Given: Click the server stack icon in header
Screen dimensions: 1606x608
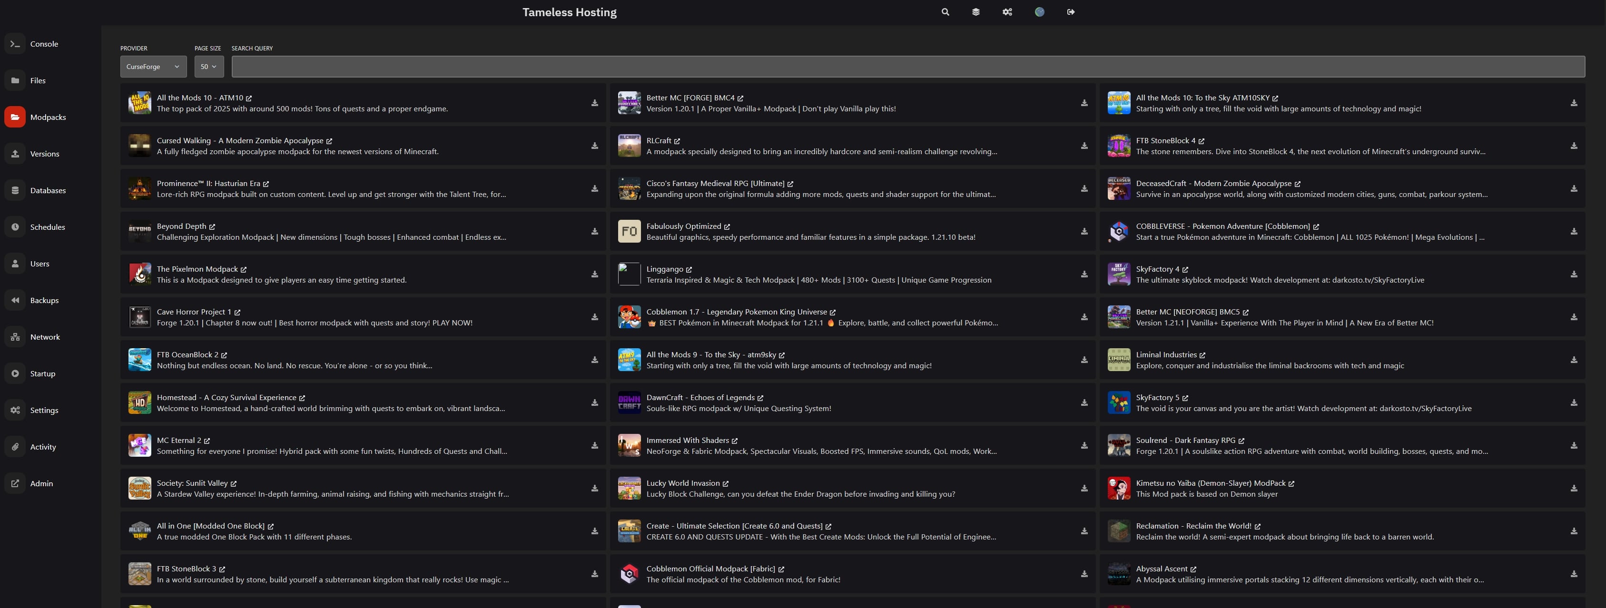Looking at the screenshot, I should [976, 12].
